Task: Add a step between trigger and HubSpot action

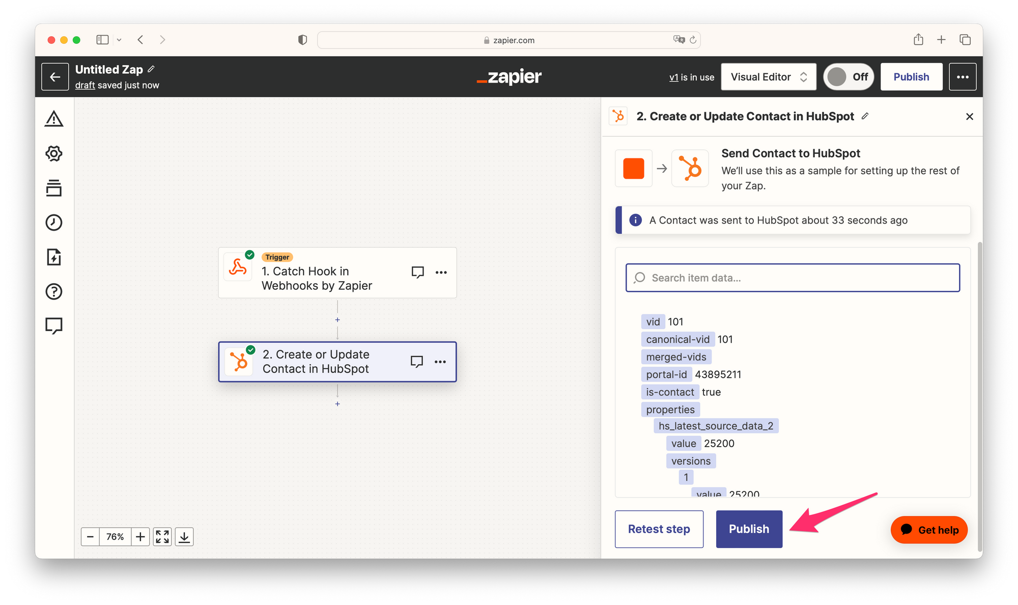Action: click(337, 320)
